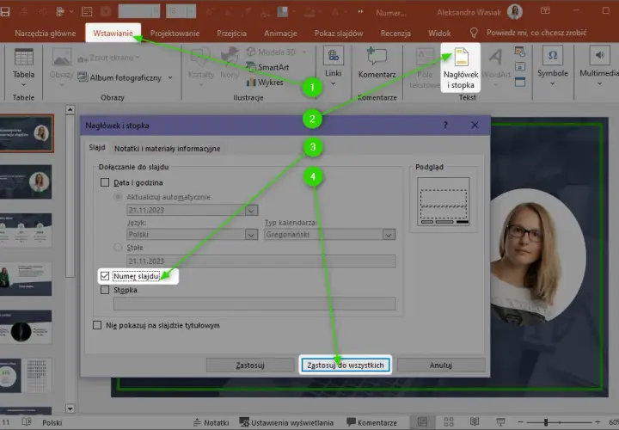Click Zrzut ekranu (screenshot) button

[x=108, y=58]
